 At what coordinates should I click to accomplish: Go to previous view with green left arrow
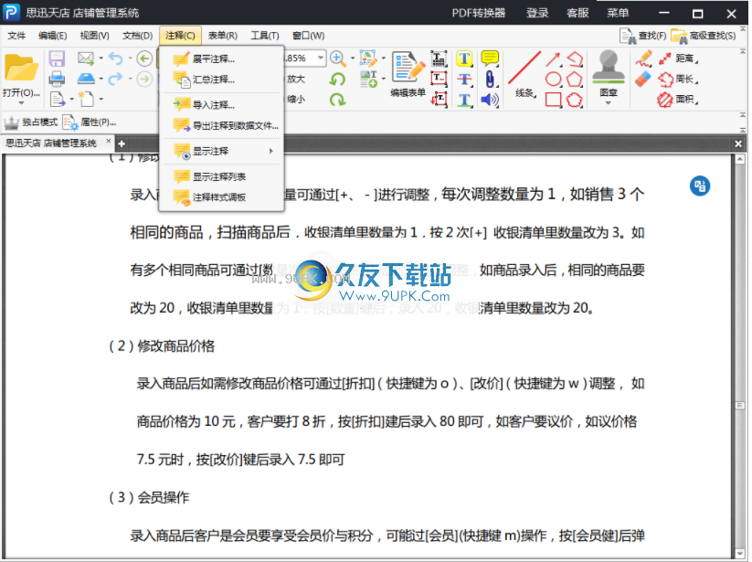point(144,58)
